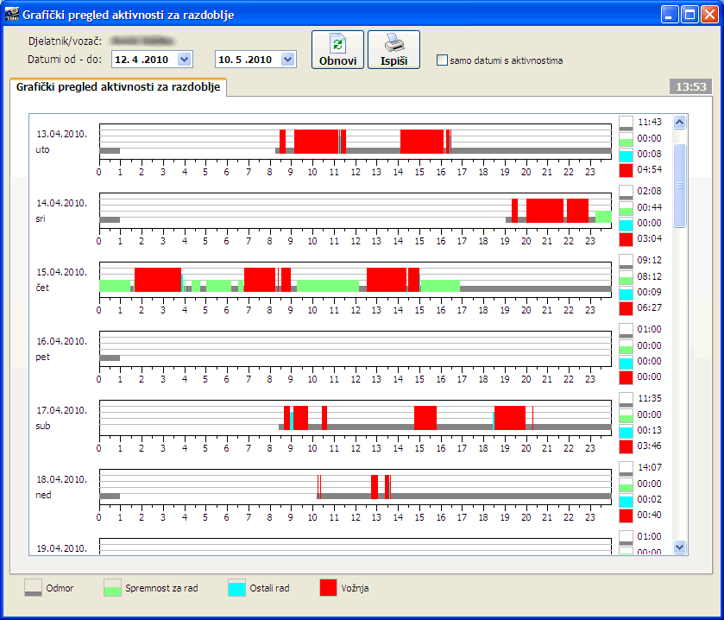Open the end date dropdown 10.5.2010
Screen dimensions: 724x620
[288, 60]
